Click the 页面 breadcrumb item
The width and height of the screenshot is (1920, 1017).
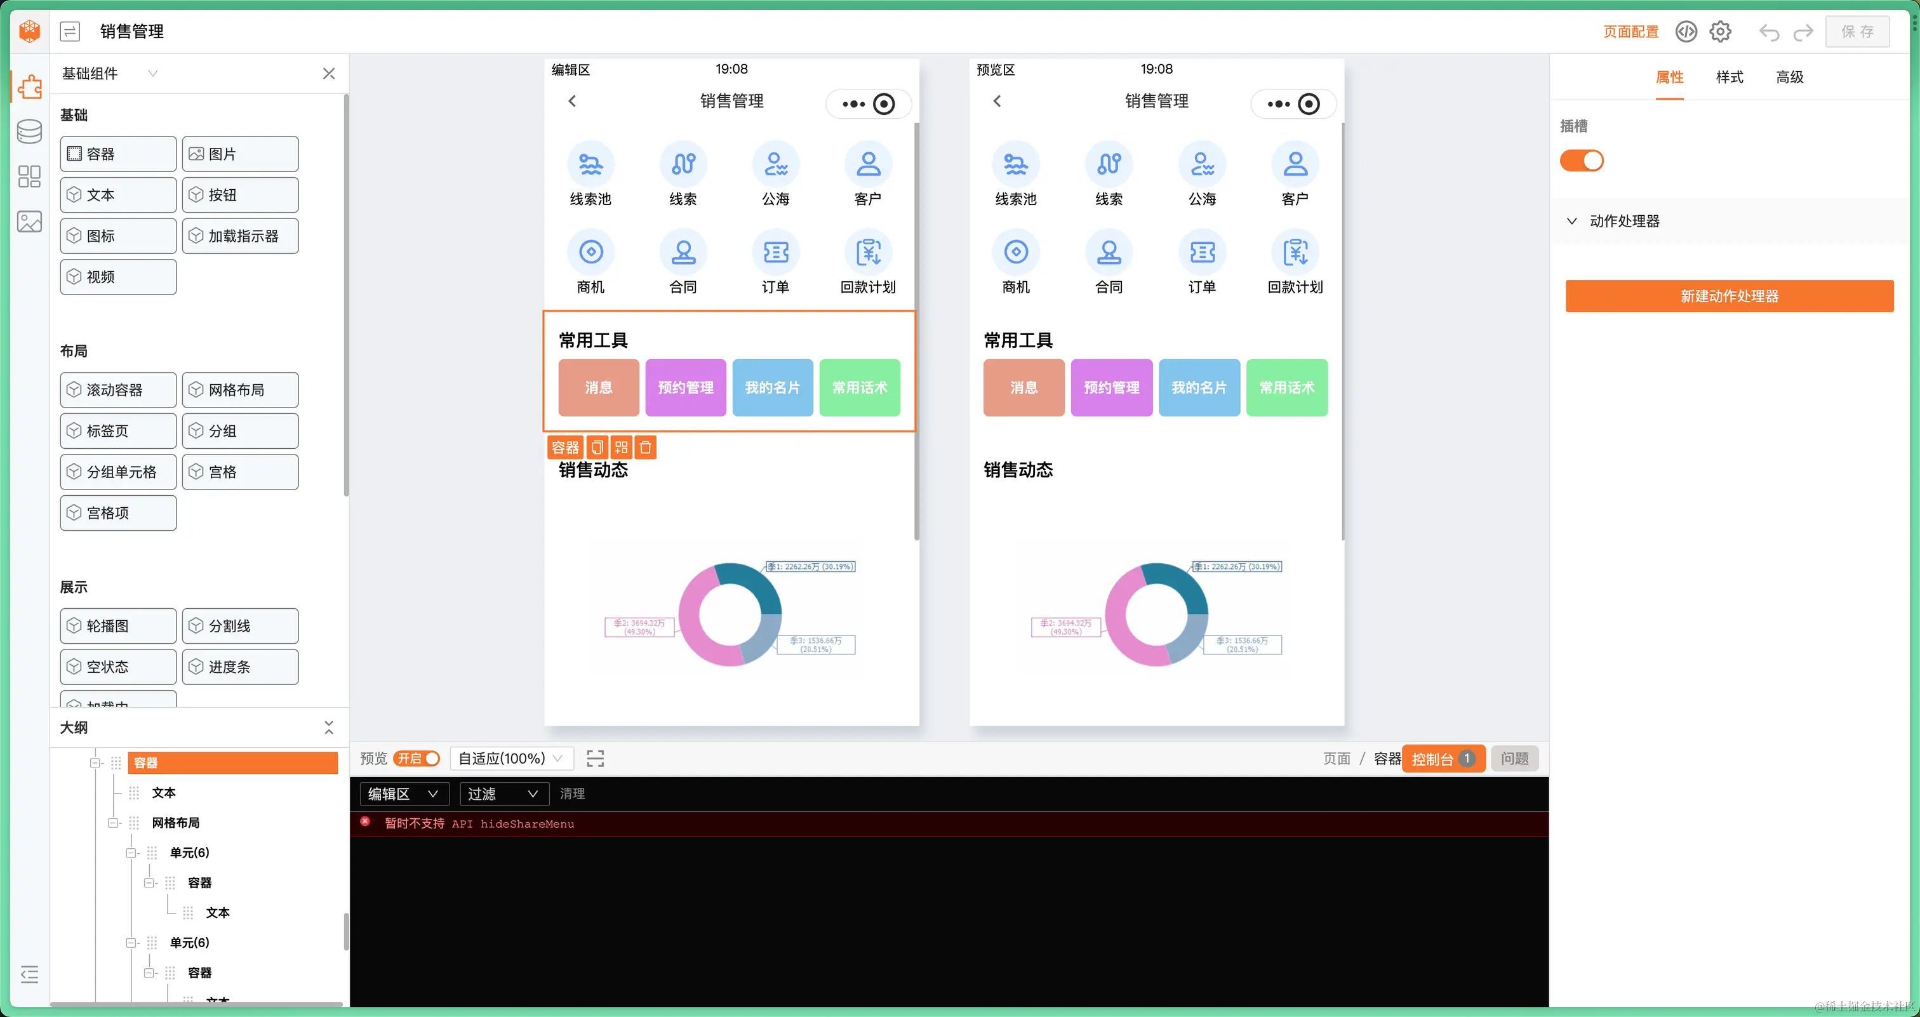point(1337,759)
